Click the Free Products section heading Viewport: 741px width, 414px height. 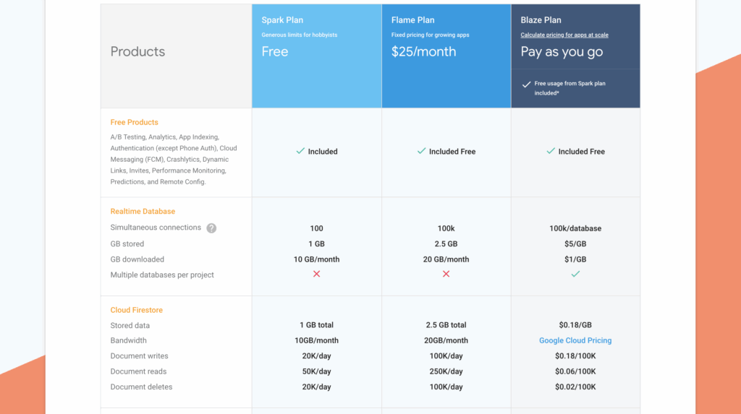tap(134, 122)
